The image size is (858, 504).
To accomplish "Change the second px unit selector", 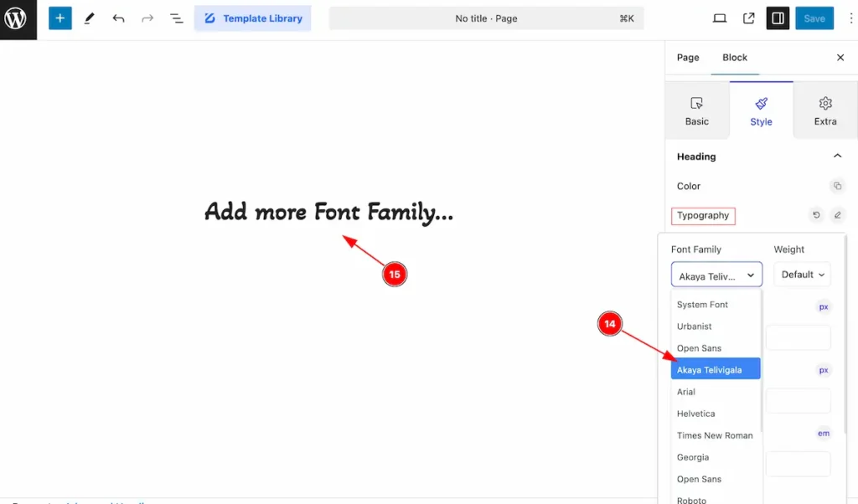I will (x=824, y=370).
